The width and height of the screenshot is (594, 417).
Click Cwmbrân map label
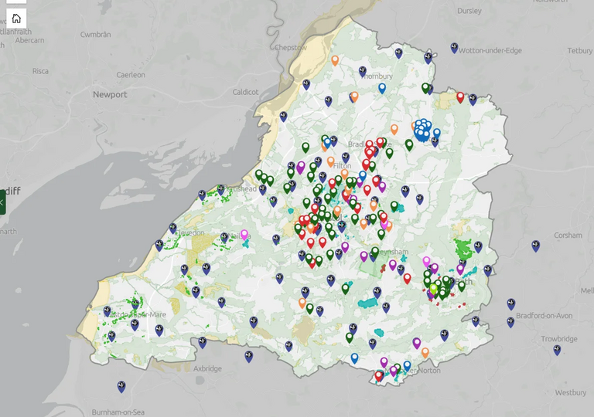tap(95, 35)
